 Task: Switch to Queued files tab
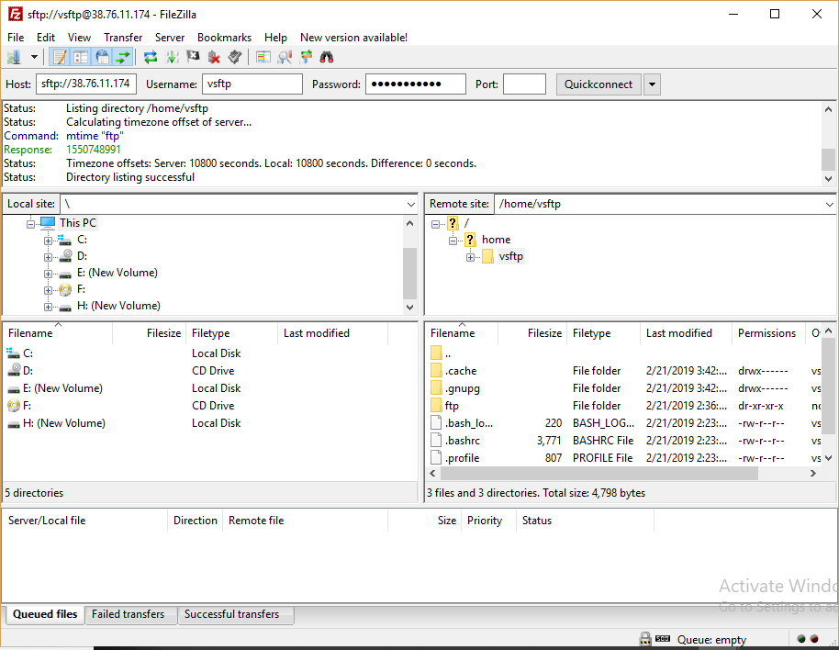click(x=45, y=614)
